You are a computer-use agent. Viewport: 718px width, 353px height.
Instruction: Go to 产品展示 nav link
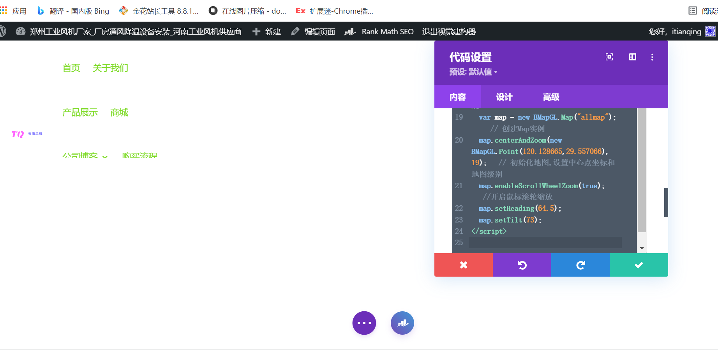coord(80,112)
